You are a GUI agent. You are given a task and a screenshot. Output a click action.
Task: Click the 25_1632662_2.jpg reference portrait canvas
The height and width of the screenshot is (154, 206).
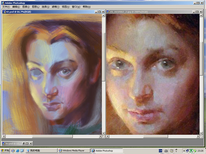[x=153, y=74]
